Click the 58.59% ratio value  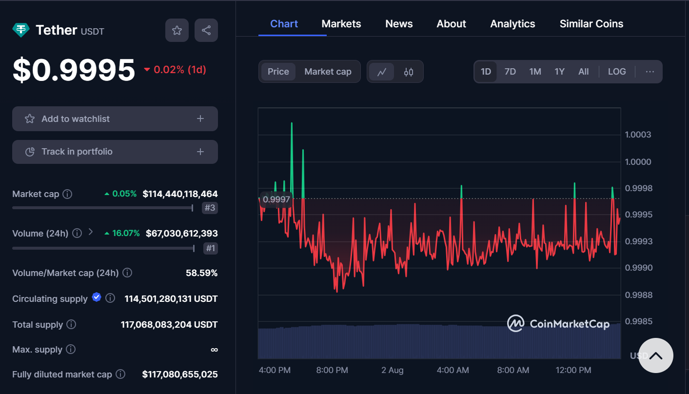[202, 273]
